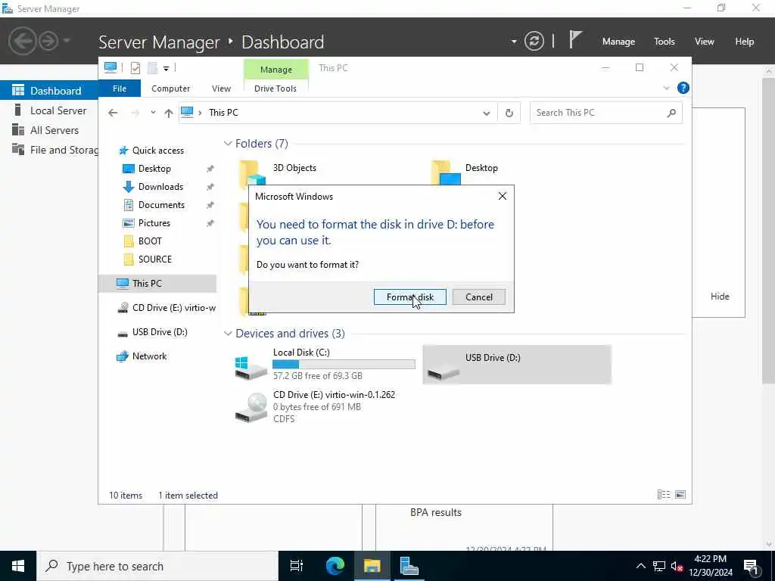Open Task View from taskbar
This screenshot has width=775, height=581.
tap(297, 566)
